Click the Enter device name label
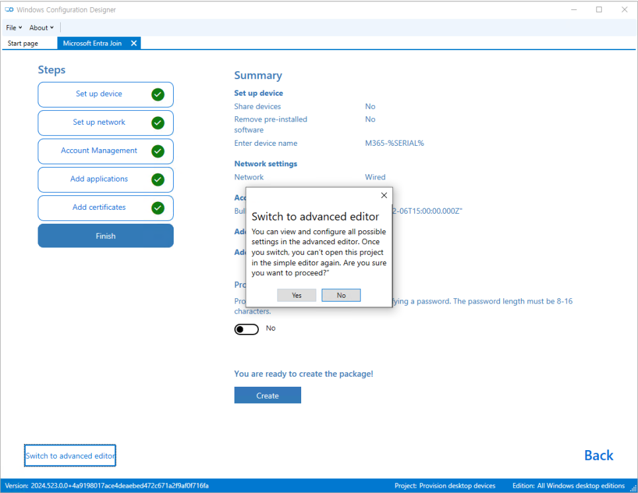 [x=266, y=143]
